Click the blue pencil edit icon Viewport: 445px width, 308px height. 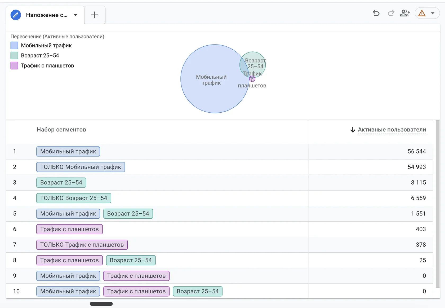(x=16, y=15)
